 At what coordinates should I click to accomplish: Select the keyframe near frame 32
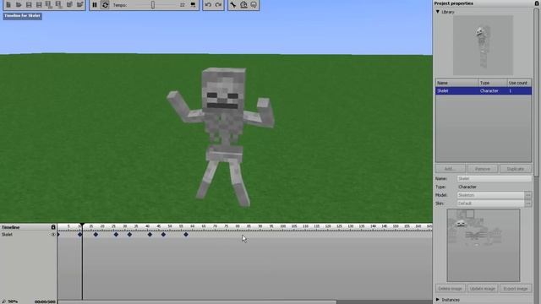129,235
